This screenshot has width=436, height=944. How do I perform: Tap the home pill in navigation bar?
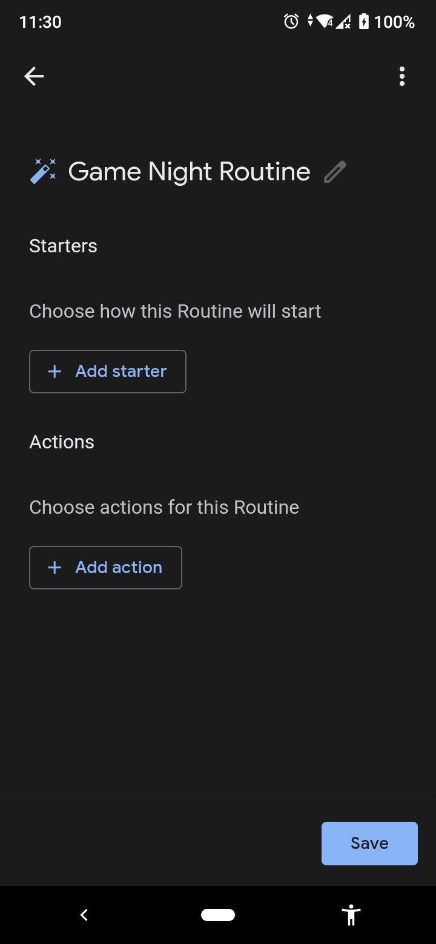pyautogui.click(x=218, y=915)
